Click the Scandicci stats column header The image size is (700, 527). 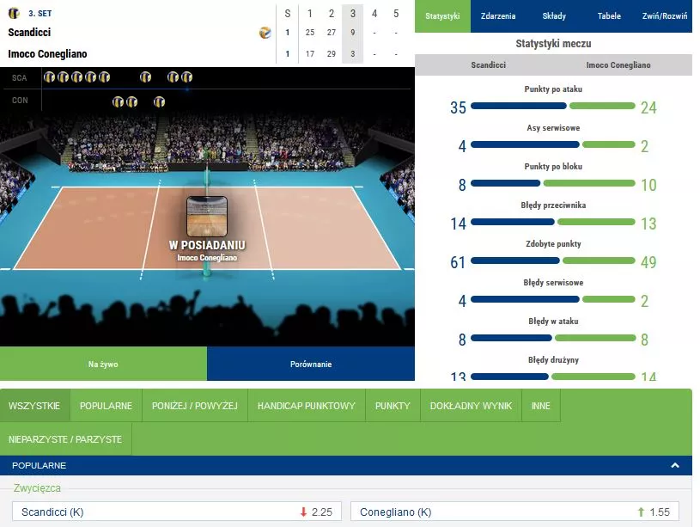[x=489, y=64]
